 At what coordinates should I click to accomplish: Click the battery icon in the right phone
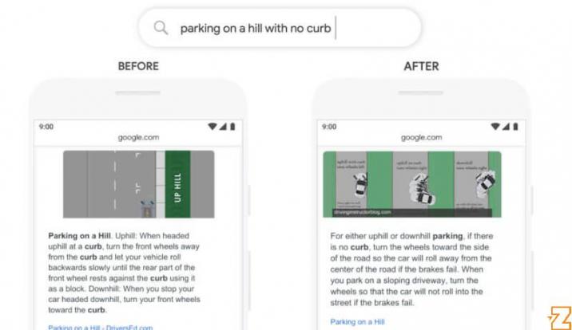(x=515, y=126)
